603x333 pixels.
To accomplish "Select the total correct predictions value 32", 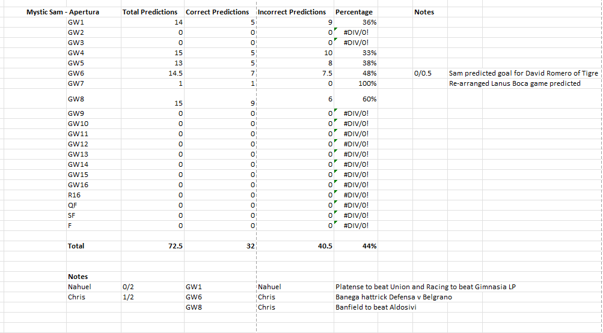I will (x=251, y=246).
